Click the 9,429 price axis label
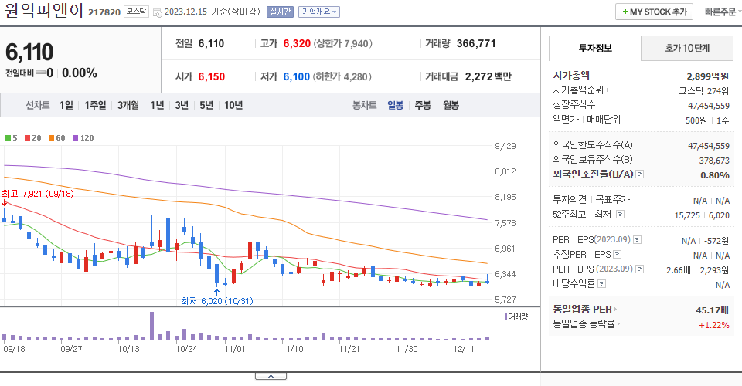The image size is (742, 386). point(505,146)
